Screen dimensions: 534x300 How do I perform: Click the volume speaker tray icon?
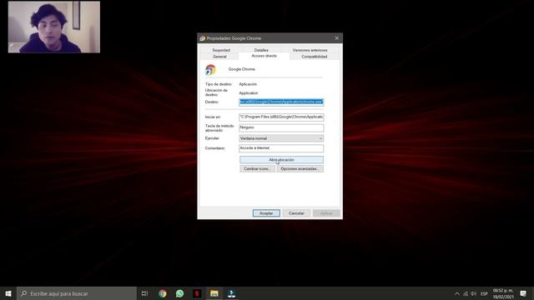474,294
